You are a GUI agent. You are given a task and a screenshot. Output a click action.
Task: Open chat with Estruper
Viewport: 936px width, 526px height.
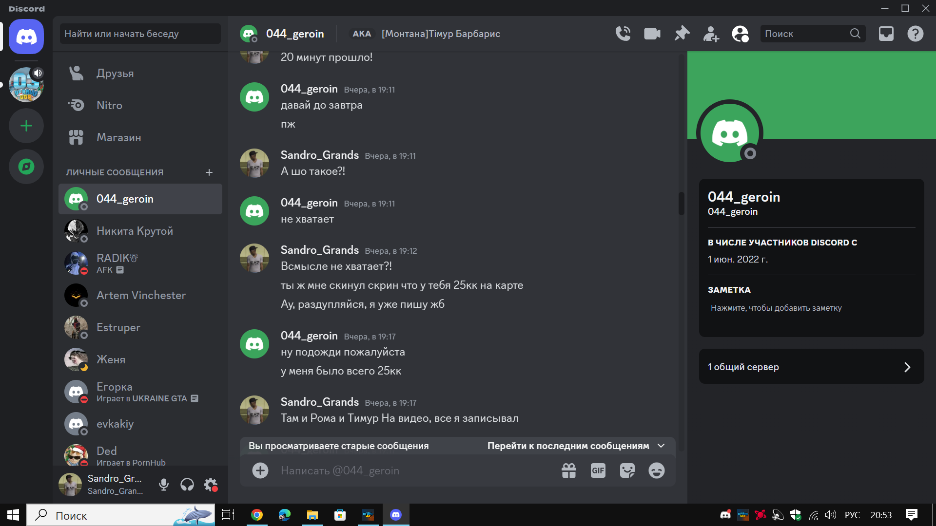pos(140,327)
